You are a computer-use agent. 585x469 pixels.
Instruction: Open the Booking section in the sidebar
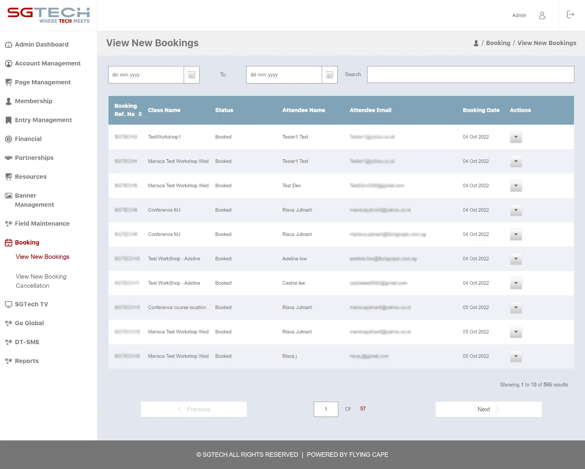tap(27, 242)
